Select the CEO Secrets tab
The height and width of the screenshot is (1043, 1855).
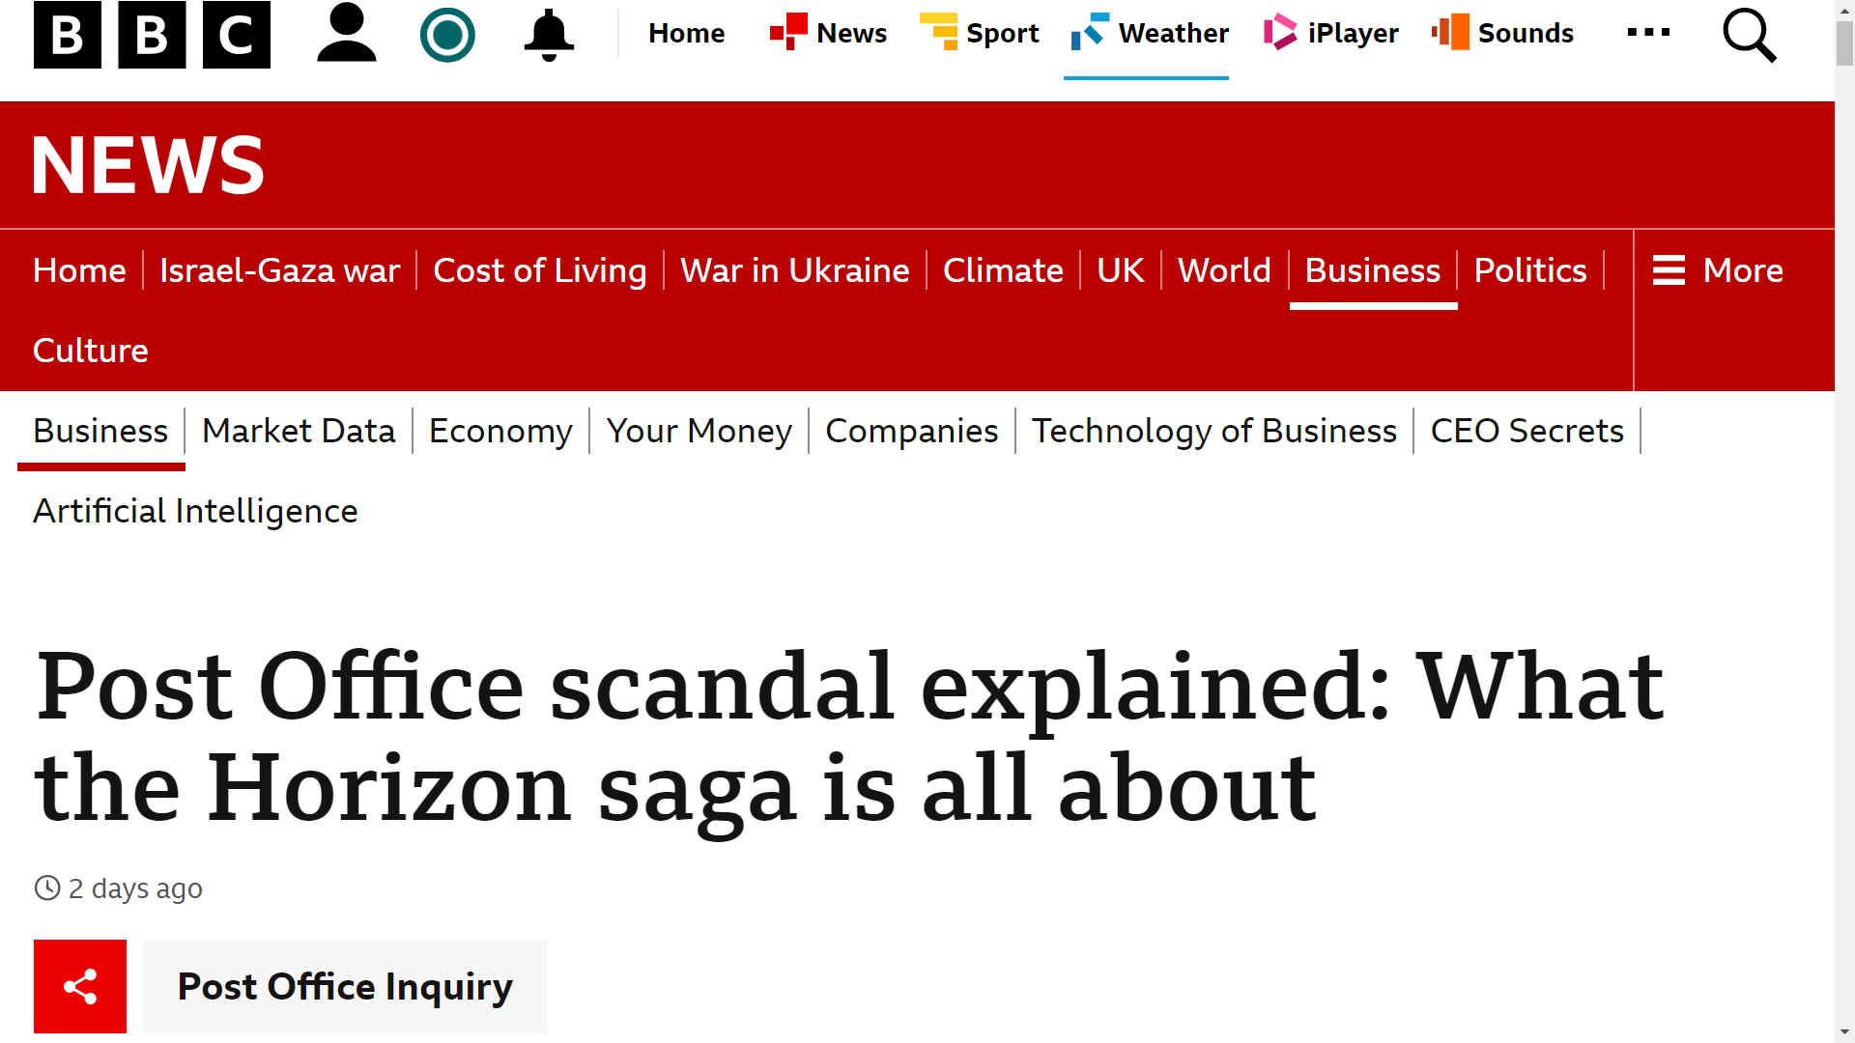[x=1527, y=431]
